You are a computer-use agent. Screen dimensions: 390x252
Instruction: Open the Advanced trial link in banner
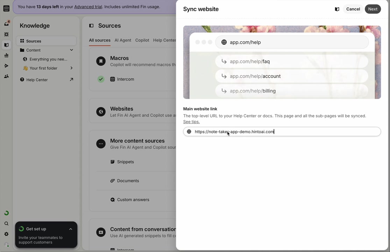[x=88, y=7]
